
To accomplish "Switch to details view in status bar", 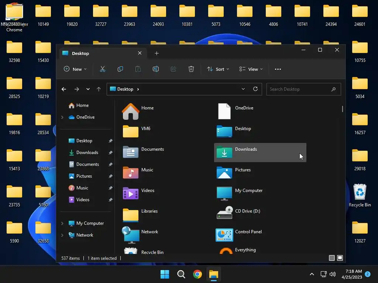I will [332, 258].
